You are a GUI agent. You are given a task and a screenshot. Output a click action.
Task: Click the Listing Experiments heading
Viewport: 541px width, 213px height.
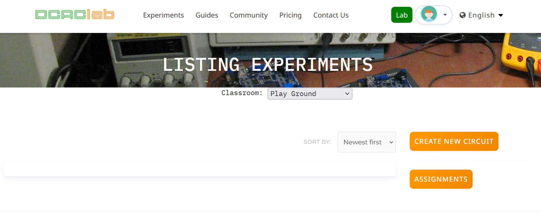point(268,65)
